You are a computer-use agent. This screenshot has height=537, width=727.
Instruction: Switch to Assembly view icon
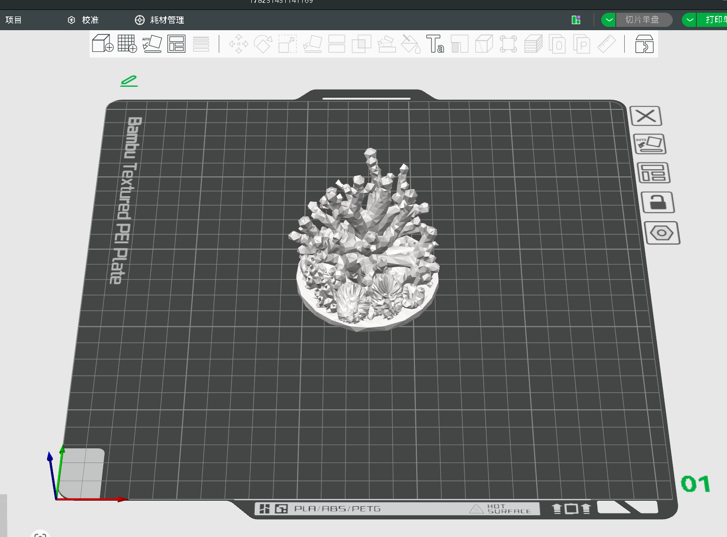pyautogui.click(x=644, y=44)
